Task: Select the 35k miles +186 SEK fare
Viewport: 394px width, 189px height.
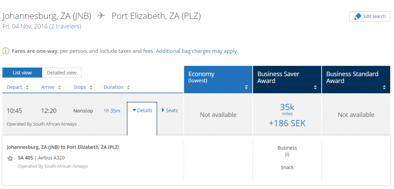Action: pos(287,115)
